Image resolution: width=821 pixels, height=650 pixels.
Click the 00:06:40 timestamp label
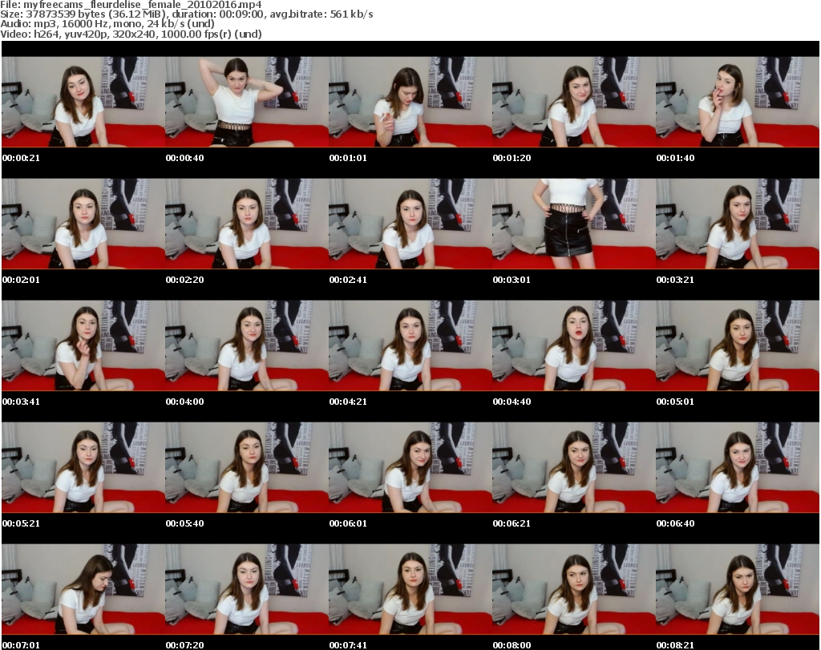(675, 524)
